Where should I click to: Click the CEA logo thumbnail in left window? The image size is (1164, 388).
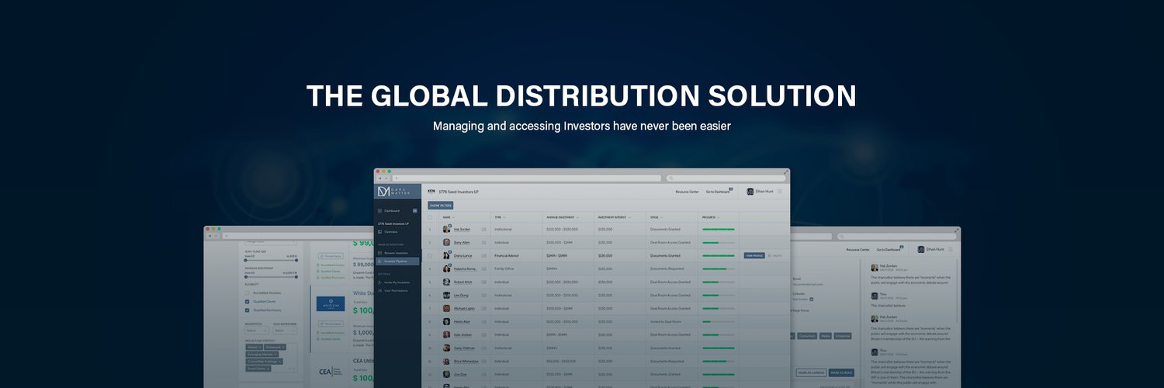click(331, 372)
